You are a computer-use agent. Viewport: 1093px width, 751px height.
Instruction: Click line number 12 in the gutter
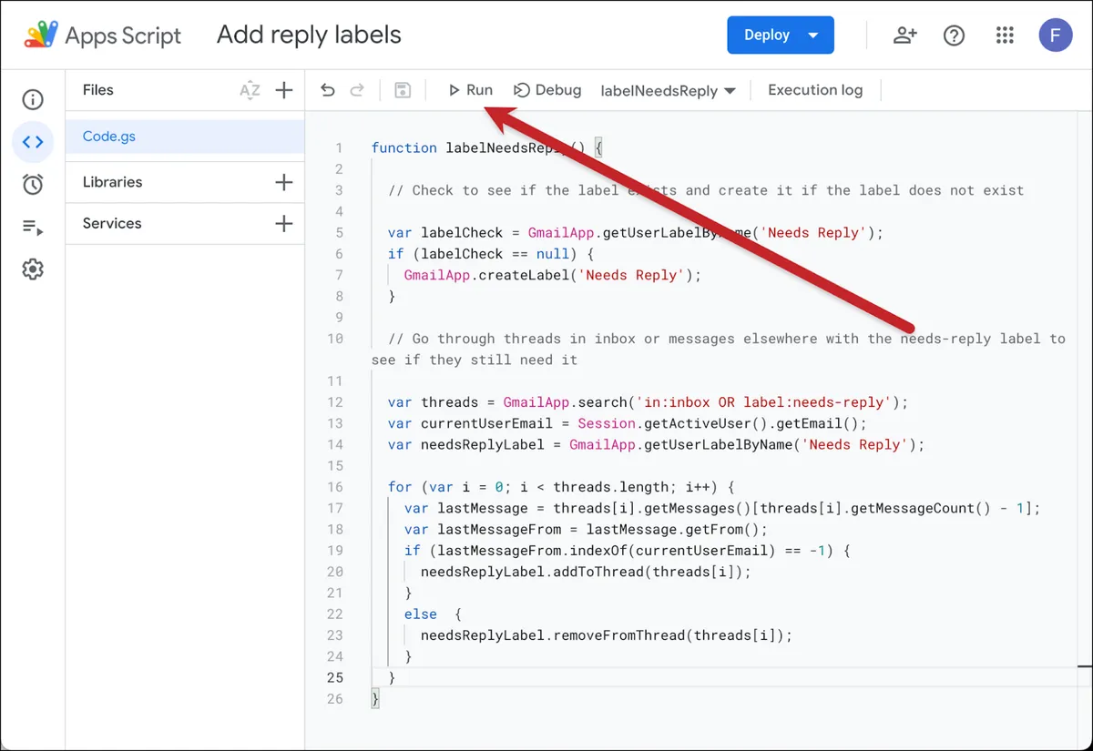(335, 402)
